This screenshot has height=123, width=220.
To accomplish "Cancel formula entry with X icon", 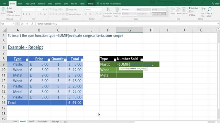I will [22, 24].
